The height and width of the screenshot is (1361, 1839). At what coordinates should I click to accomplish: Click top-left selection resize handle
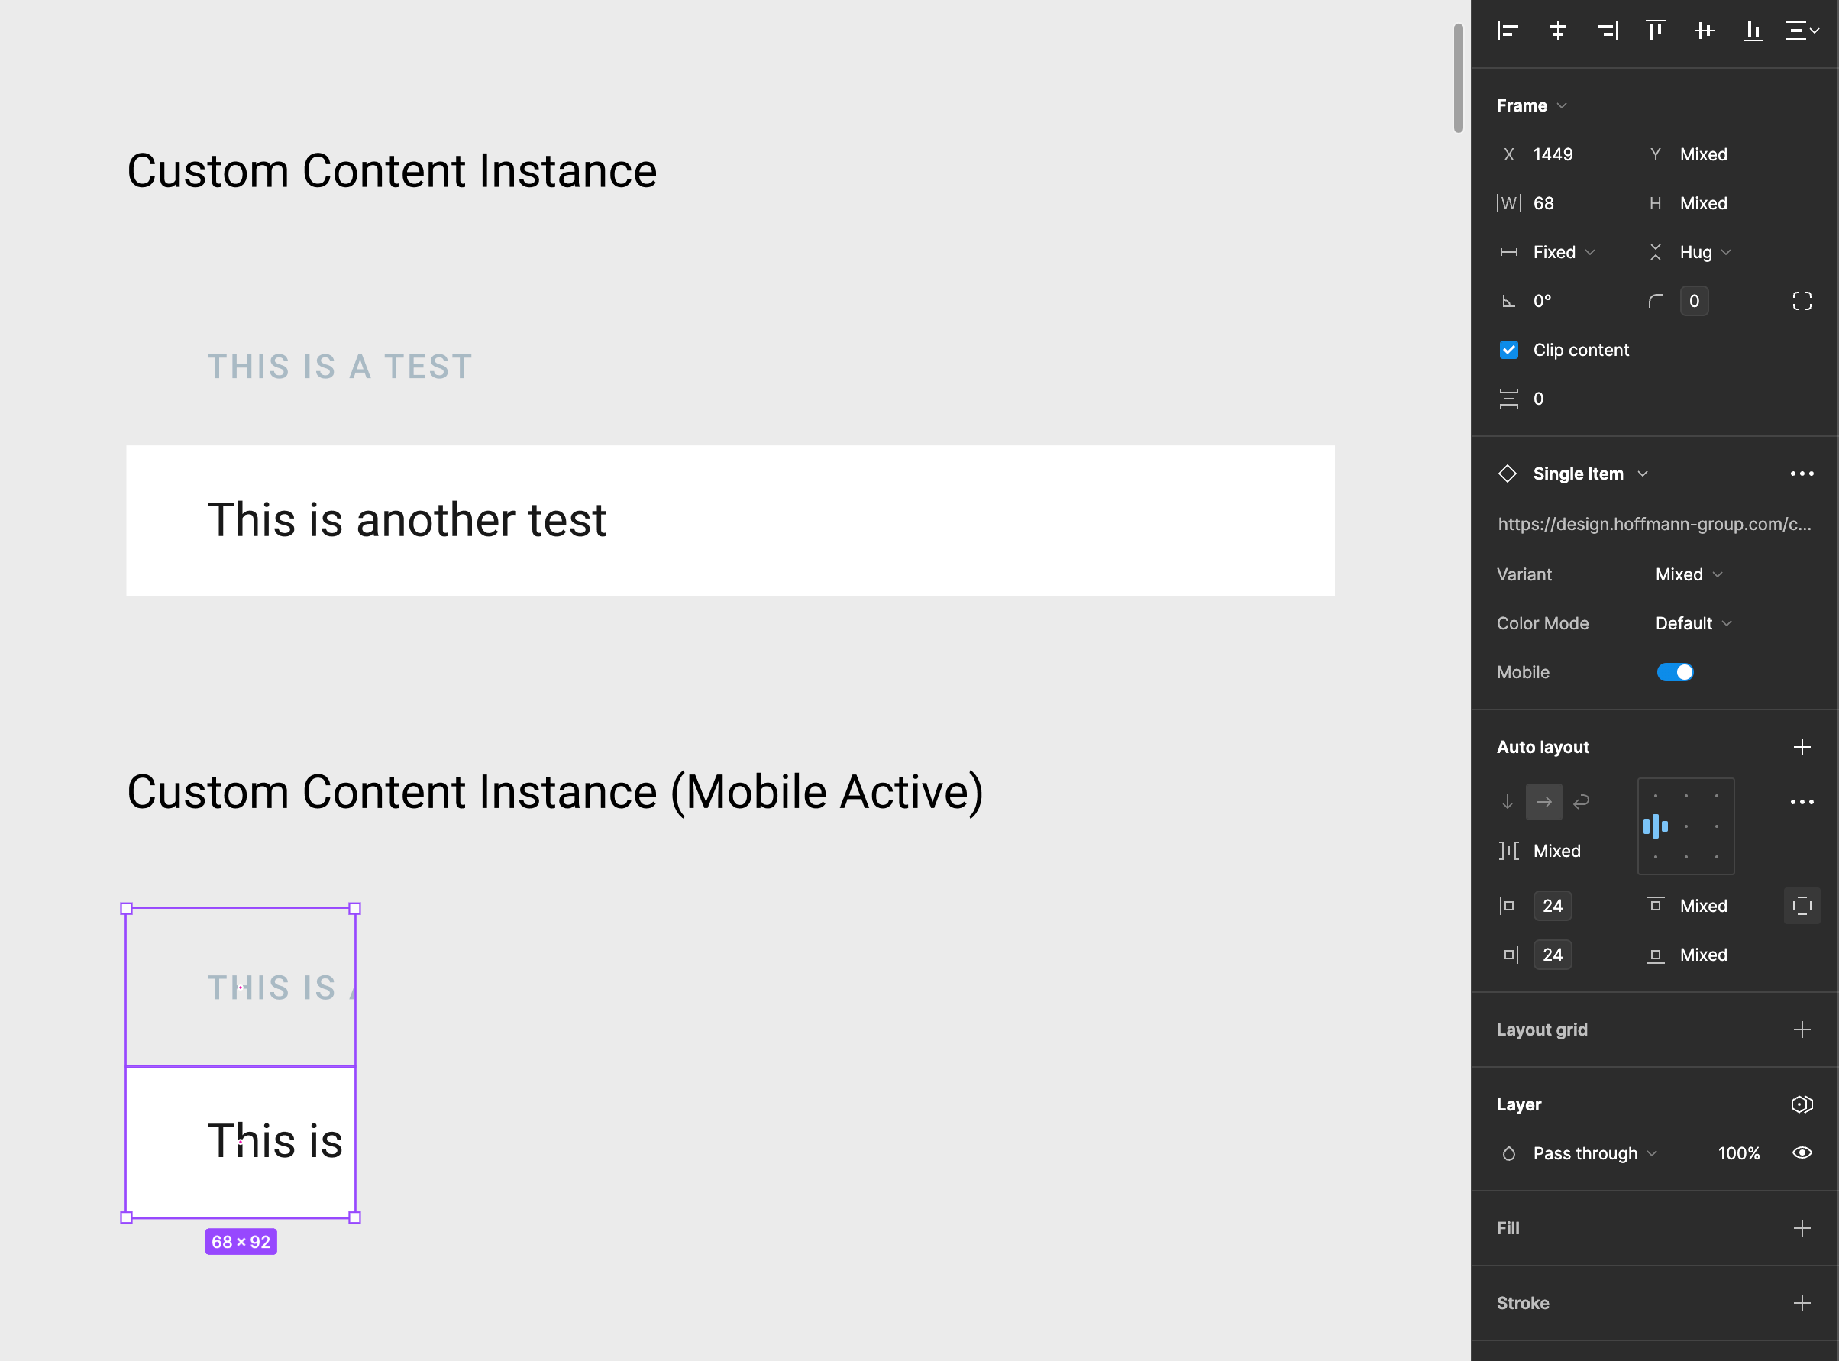(126, 909)
